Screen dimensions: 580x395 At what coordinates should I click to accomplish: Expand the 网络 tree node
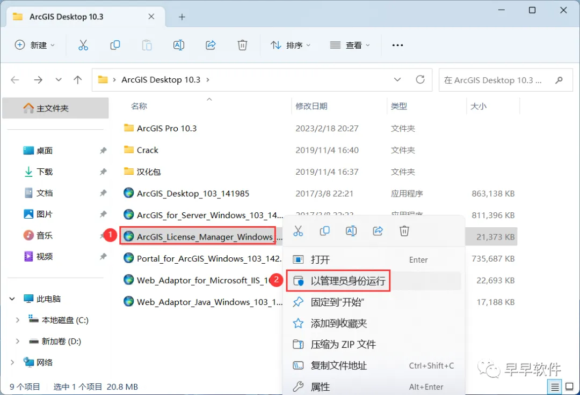tap(12, 362)
